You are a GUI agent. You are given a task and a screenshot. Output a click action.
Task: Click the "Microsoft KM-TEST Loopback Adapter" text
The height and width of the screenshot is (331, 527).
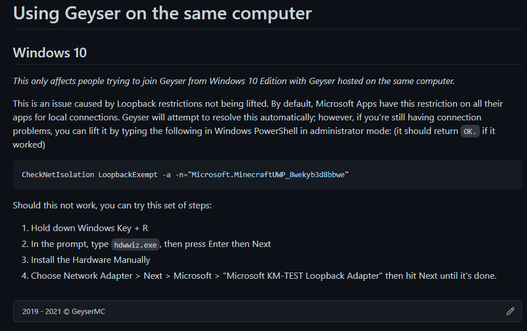pyautogui.click(x=302, y=276)
